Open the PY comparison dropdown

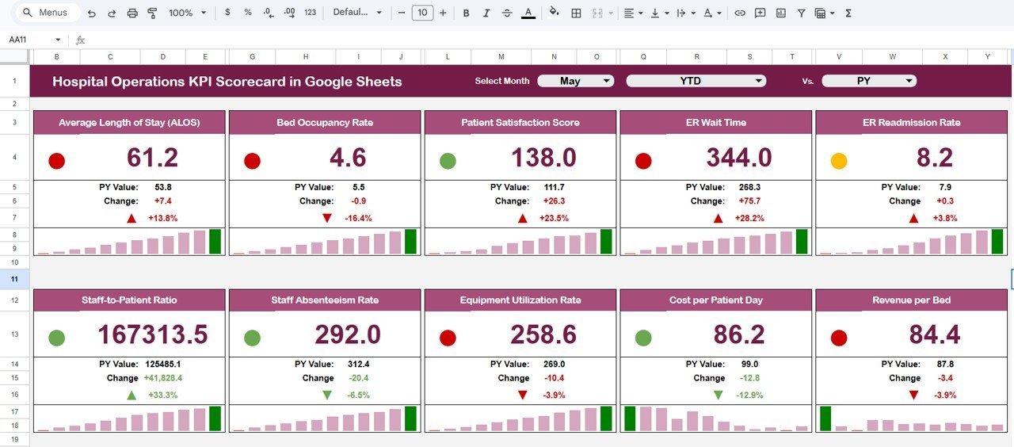(869, 81)
